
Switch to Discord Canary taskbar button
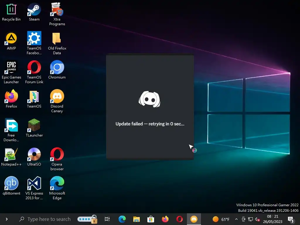tap(194, 219)
